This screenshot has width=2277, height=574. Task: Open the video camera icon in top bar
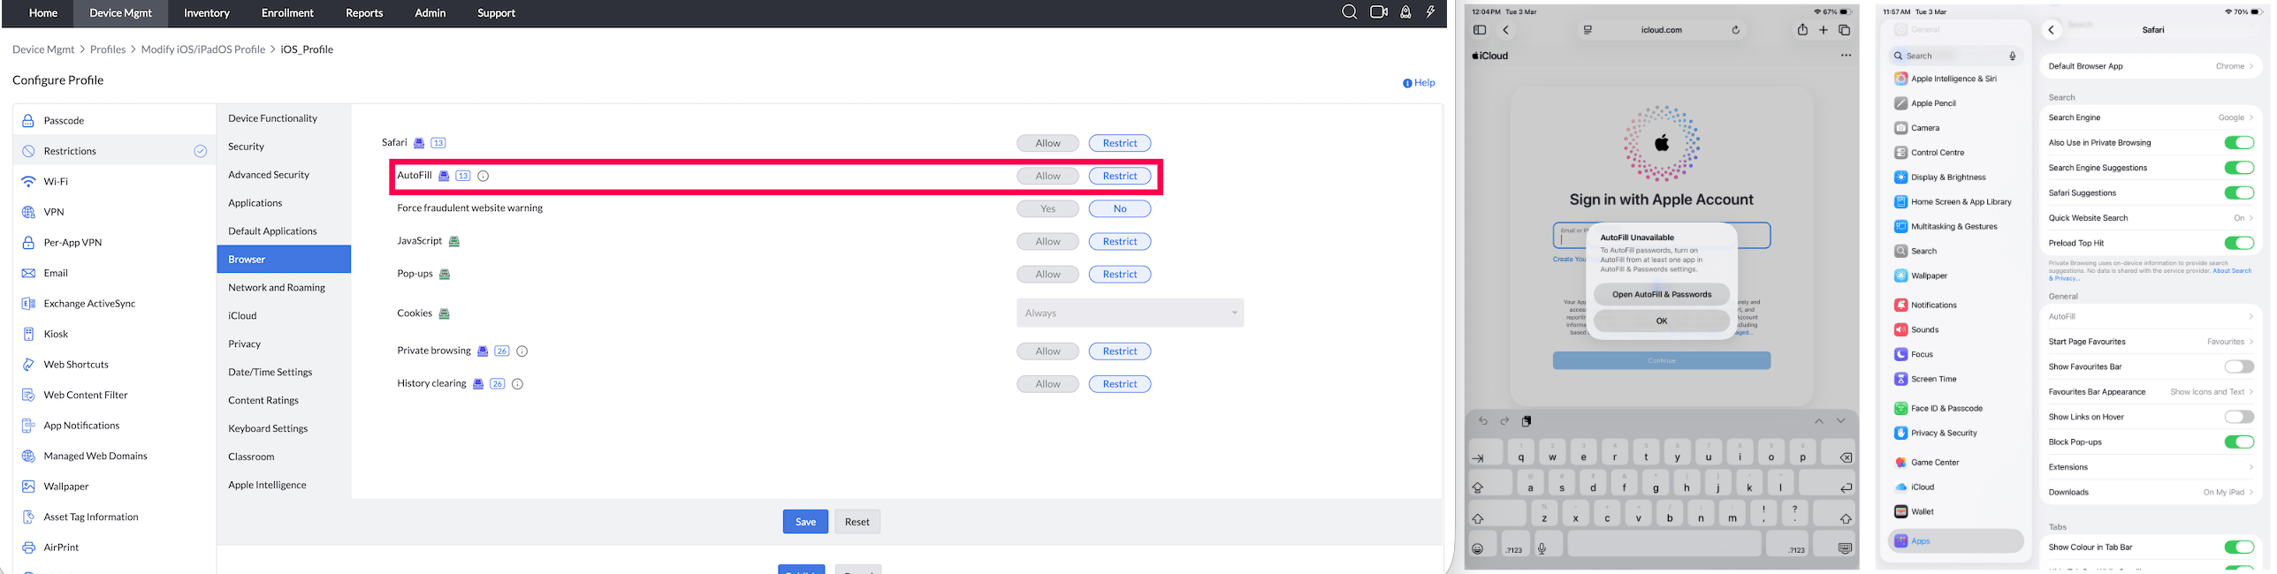1378,12
